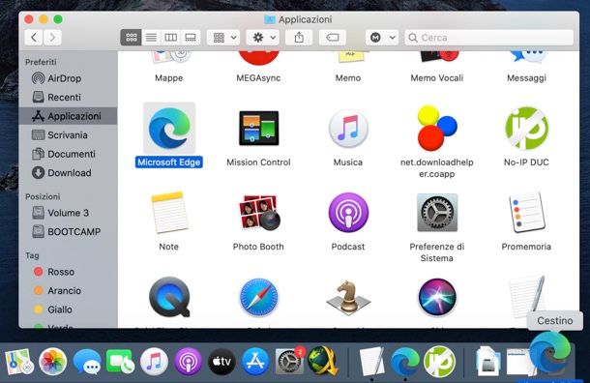
Task: Open BOOTCAMP volume in sidebar
Action: pyautogui.click(x=68, y=231)
